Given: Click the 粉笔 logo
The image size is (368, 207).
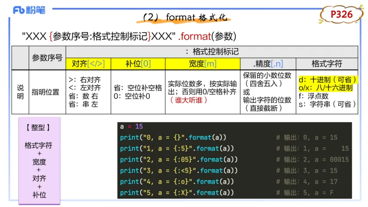Looking at the screenshot, I should coord(29,10).
